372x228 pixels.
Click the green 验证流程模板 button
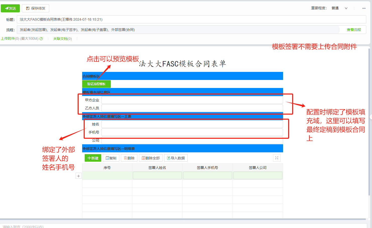tap(96, 84)
